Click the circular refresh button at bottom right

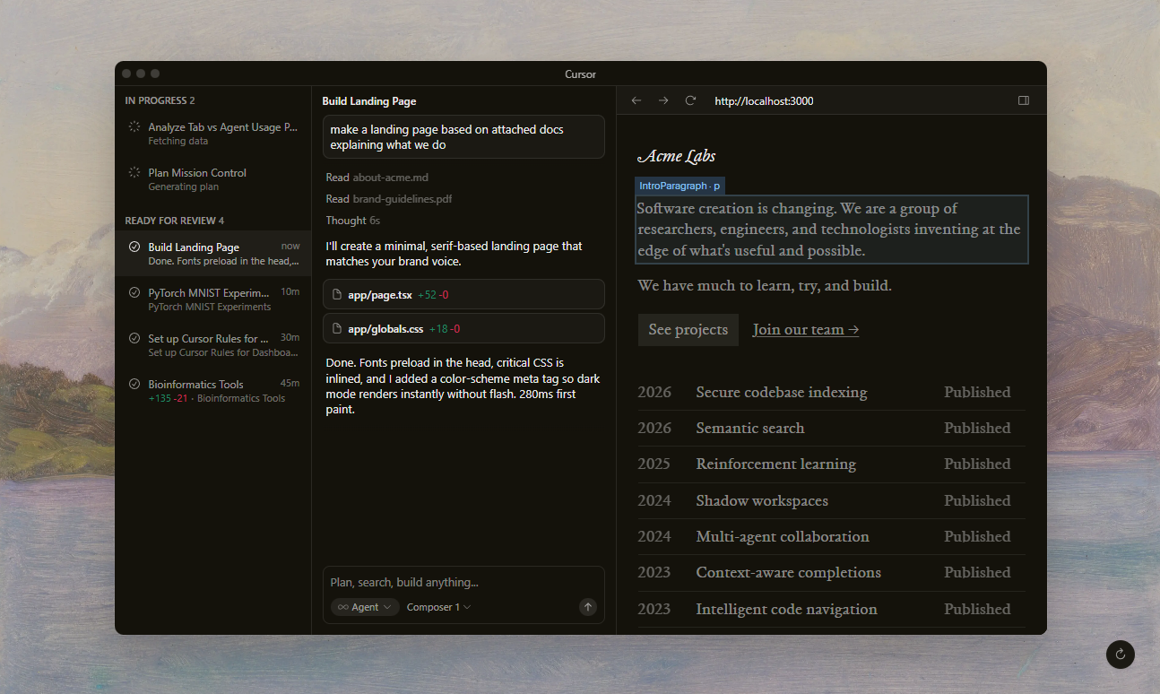1120,655
